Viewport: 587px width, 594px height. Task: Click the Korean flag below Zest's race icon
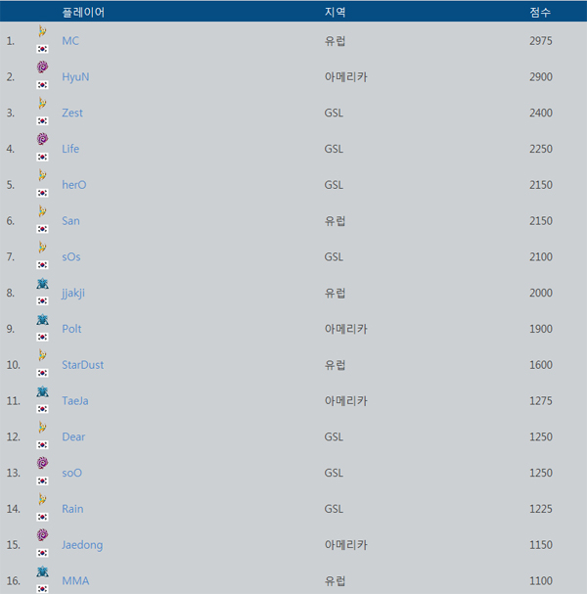pyautogui.click(x=42, y=120)
